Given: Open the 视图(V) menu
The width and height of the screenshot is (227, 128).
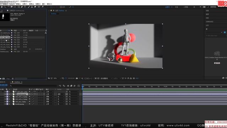Looking at the screenshot, I should pyautogui.click(x=38, y=4).
